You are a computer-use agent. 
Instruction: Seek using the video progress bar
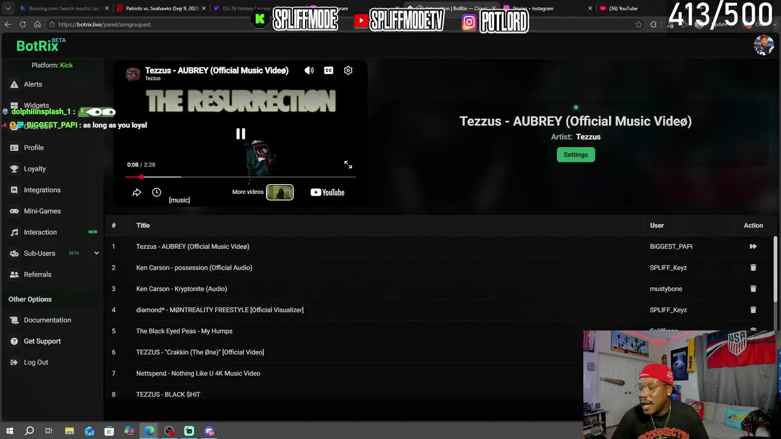(x=240, y=177)
